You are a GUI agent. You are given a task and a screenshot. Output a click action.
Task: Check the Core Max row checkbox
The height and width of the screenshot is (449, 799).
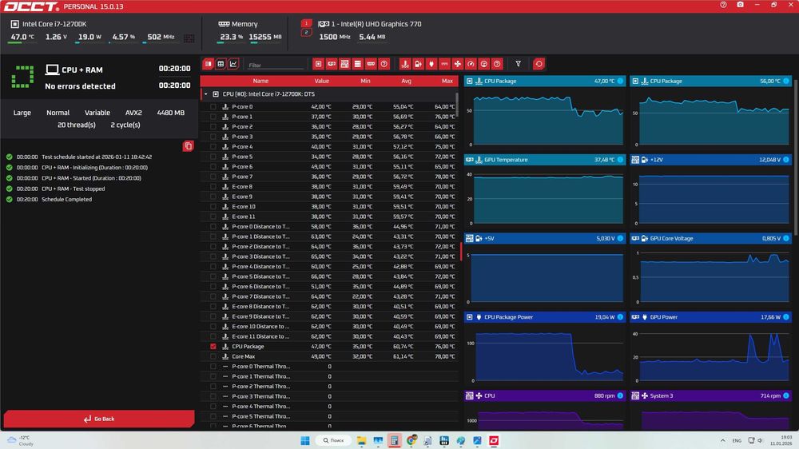pyautogui.click(x=213, y=357)
